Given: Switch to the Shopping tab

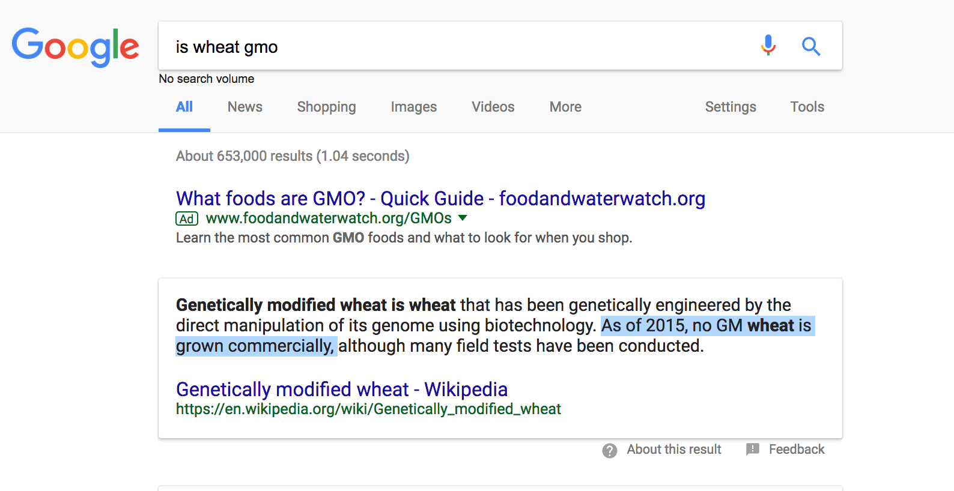Looking at the screenshot, I should (x=326, y=107).
